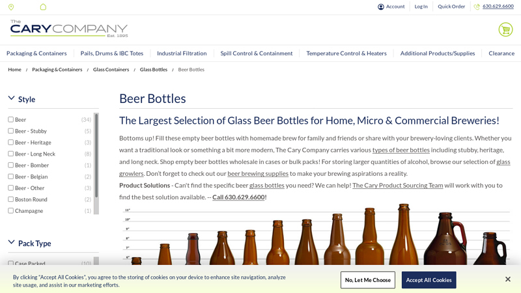The height and width of the screenshot is (293, 521).
Task: Open Spill Control & Containment menu
Action: [257, 53]
